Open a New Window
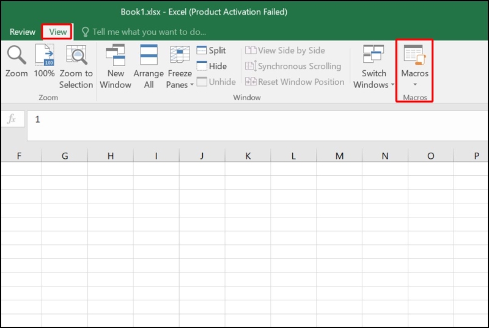The image size is (489, 328). click(116, 56)
